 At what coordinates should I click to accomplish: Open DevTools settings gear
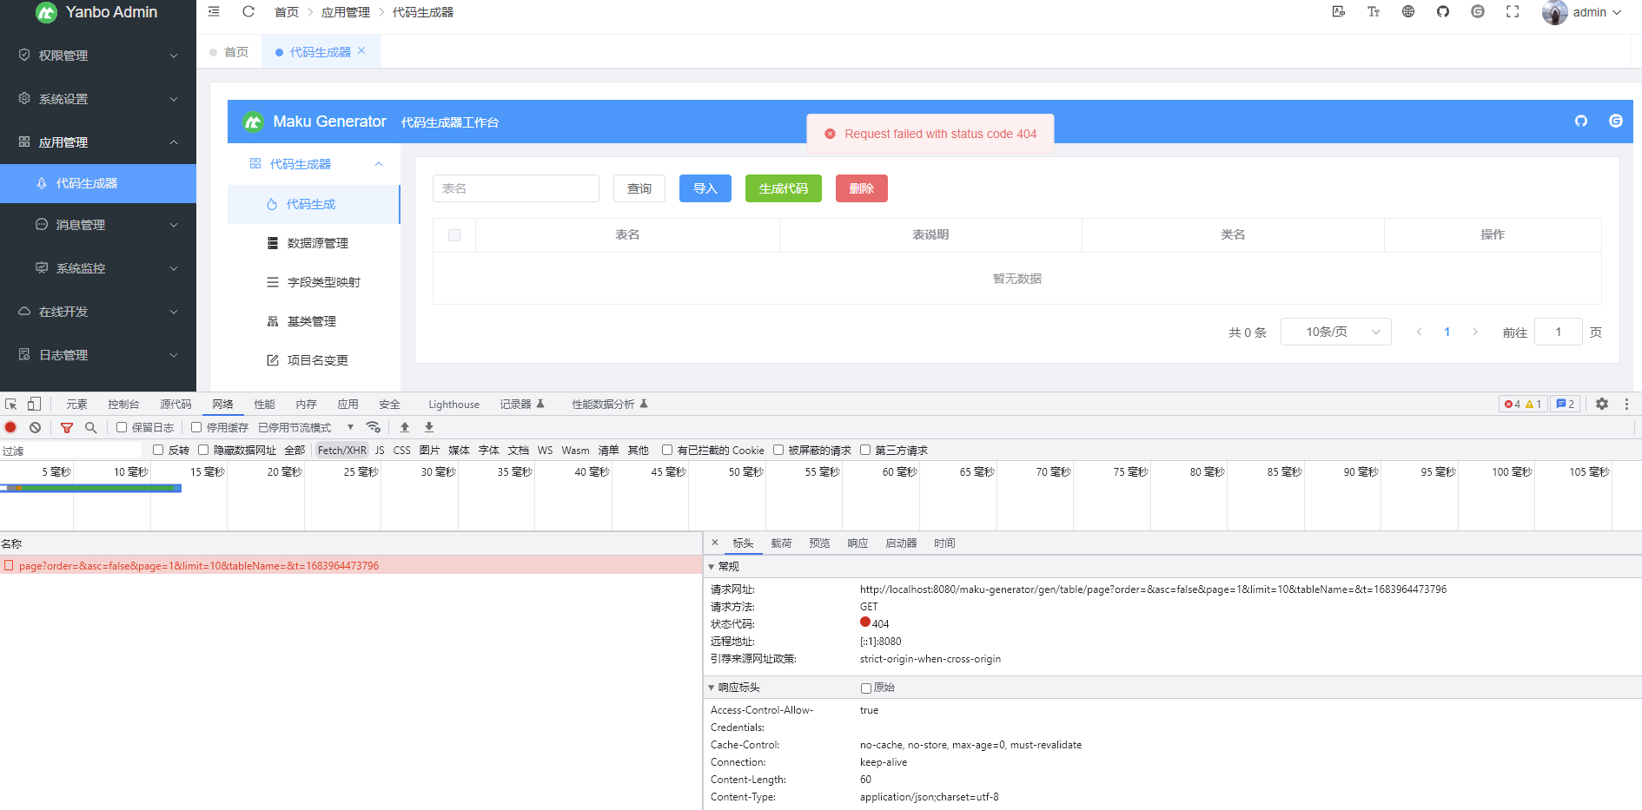click(1602, 405)
